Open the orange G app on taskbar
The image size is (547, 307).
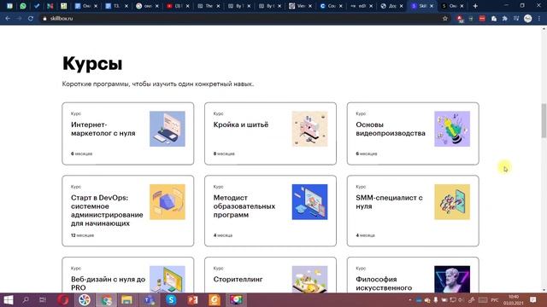pos(215,300)
